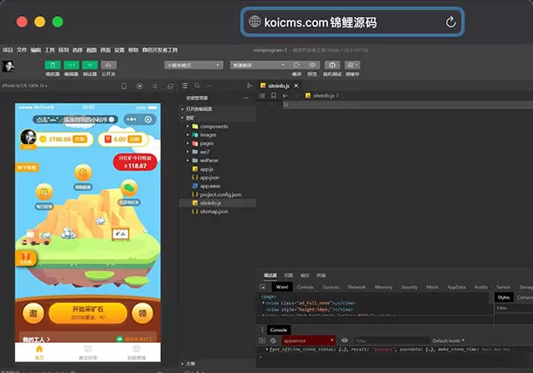The image size is (533, 373).
Task: Toggle the 编辑器 editor panel button
Action: click(x=71, y=65)
